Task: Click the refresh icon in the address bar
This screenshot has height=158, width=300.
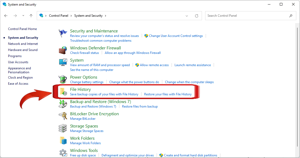Action: [197, 16]
